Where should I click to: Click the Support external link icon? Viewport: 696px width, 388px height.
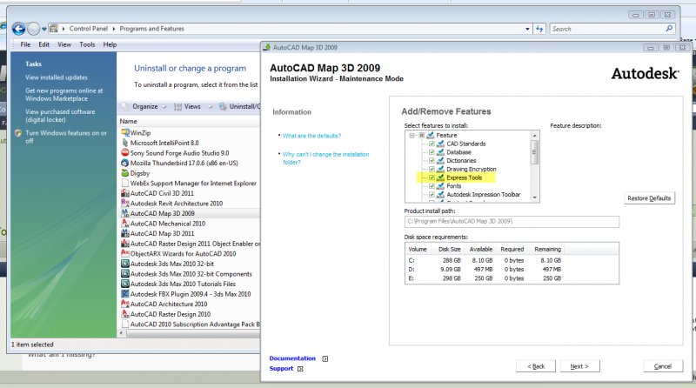(300, 369)
